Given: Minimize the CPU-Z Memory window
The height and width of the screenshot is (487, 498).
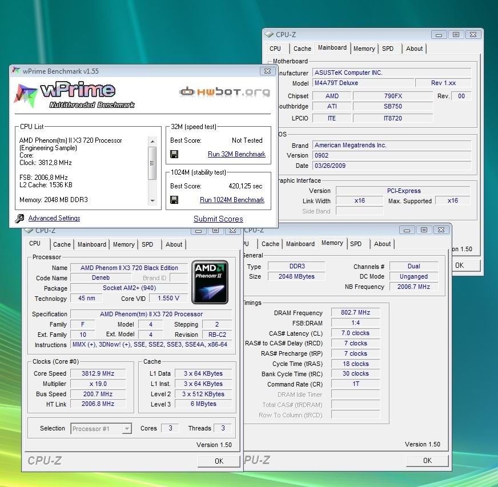Looking at the screenshot, I should (407, 230).
